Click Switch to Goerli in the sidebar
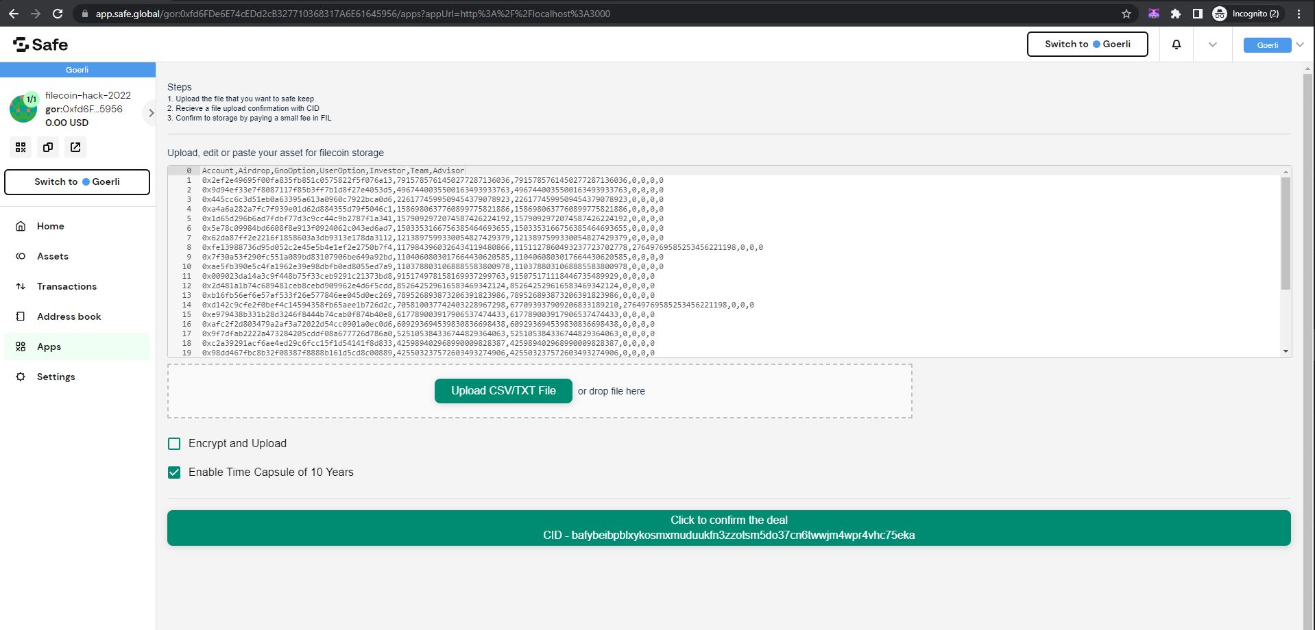1315x630 pixels. point(77,182)
